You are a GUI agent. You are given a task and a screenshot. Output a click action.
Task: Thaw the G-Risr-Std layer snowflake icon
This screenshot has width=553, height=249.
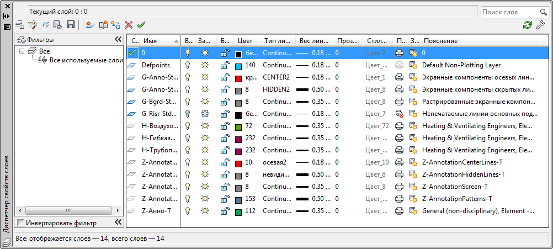click(x=205, y=114)
